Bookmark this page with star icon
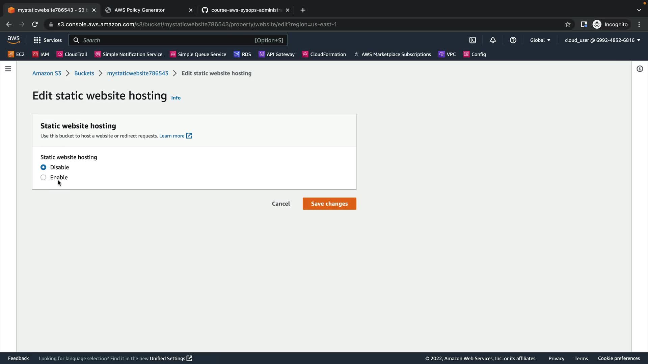 (568, 24)
